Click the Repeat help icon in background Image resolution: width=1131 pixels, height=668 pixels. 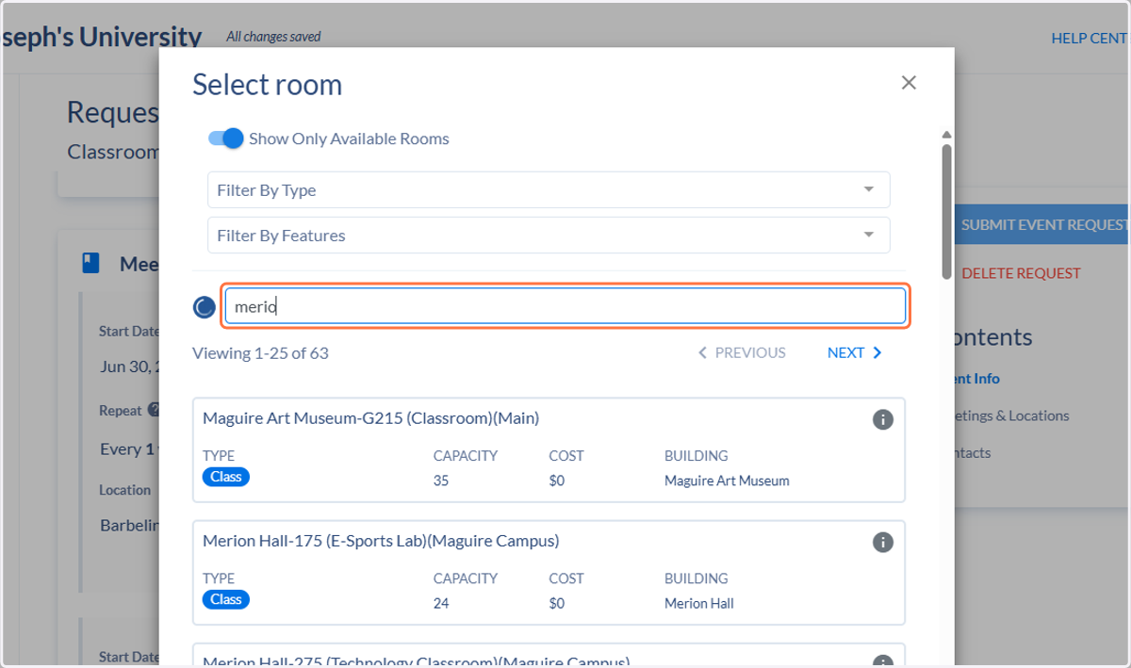coord(154,411)
